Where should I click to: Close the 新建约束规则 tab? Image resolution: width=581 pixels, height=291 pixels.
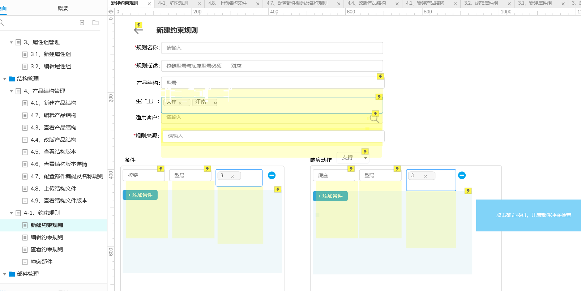coord(149,4)
